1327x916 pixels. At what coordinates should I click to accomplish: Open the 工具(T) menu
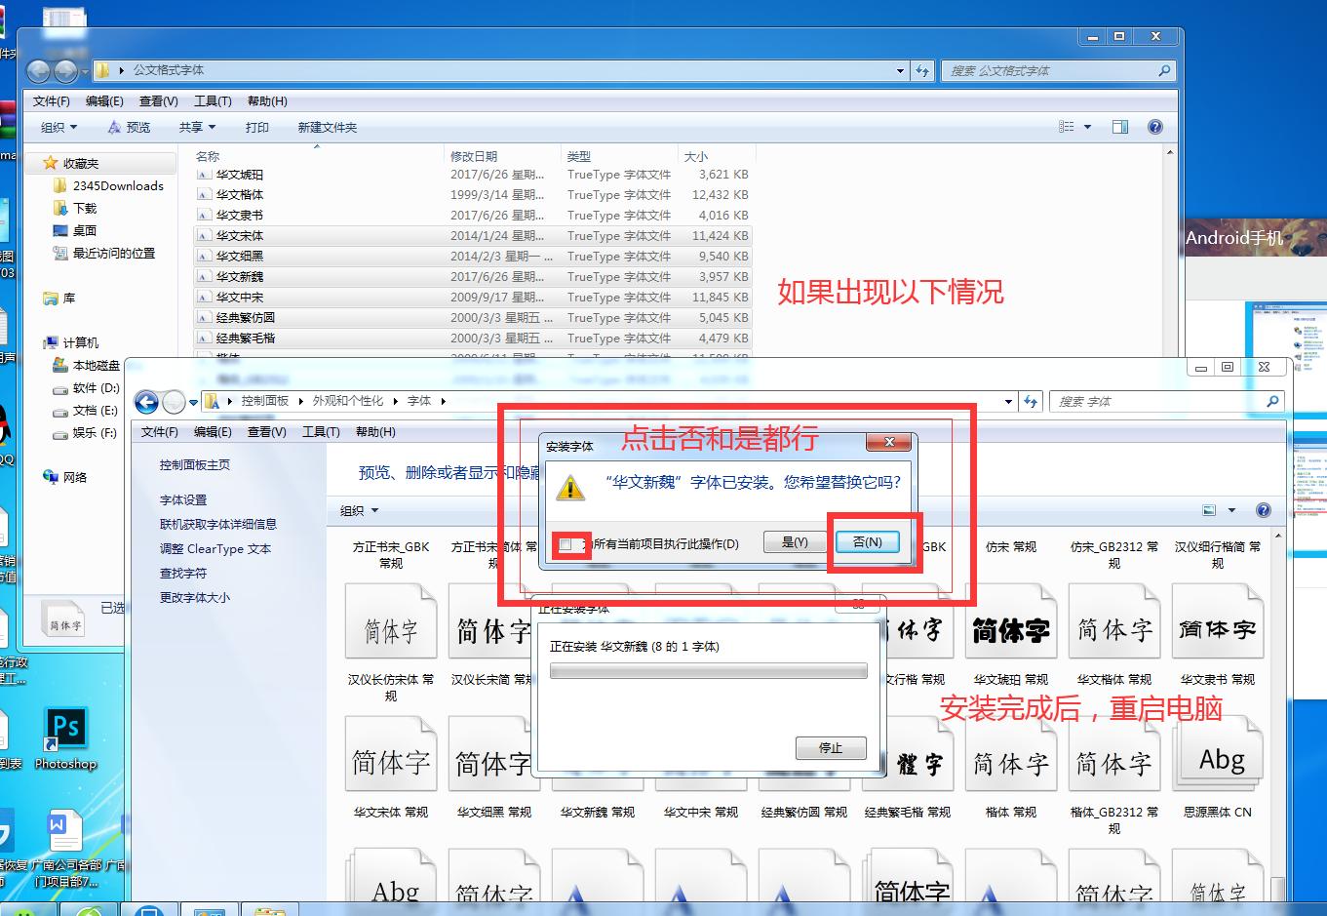coord(213,100)
